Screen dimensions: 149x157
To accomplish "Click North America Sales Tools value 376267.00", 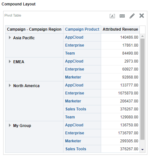I will point(129,109).
